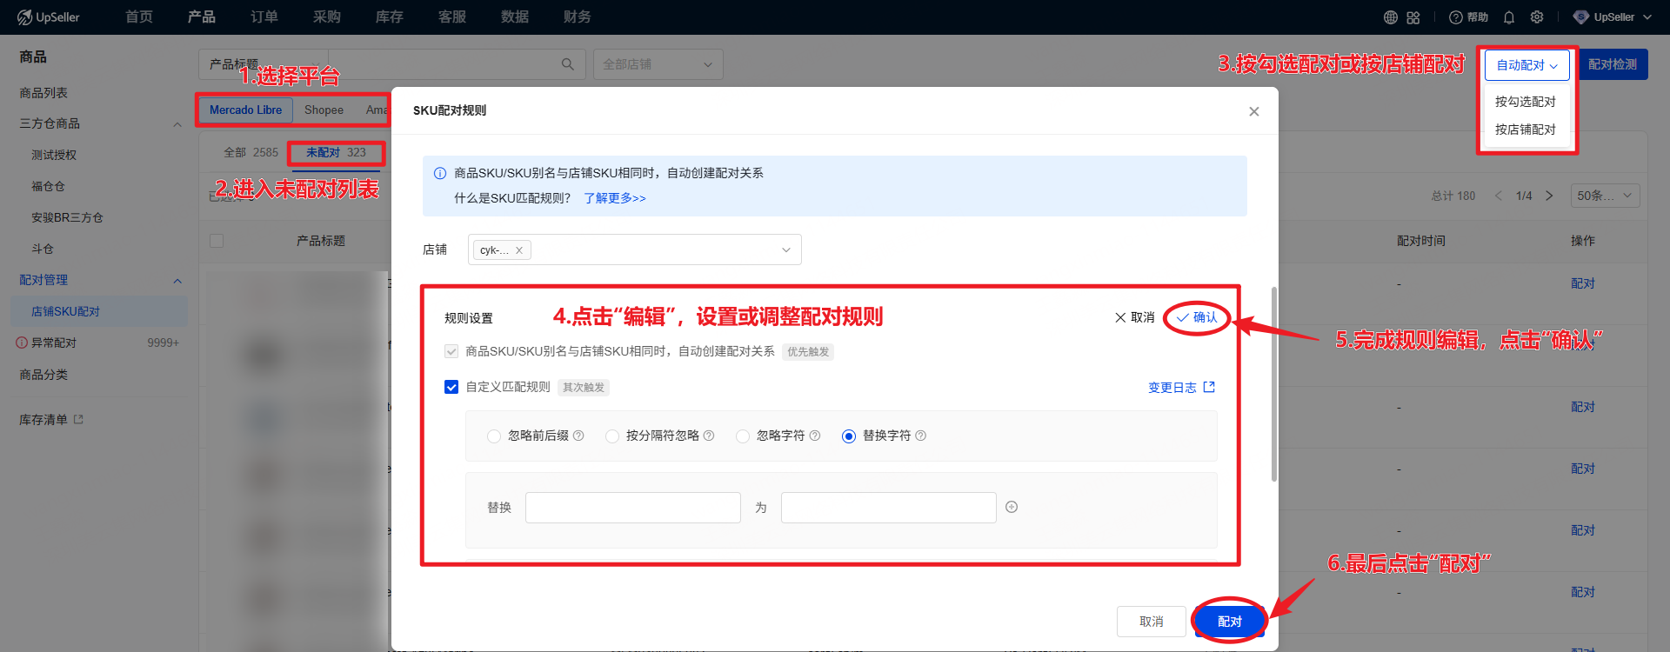Click help icon beside 忽略前后缀
1670x652 pixels.
tap(578, 436)
